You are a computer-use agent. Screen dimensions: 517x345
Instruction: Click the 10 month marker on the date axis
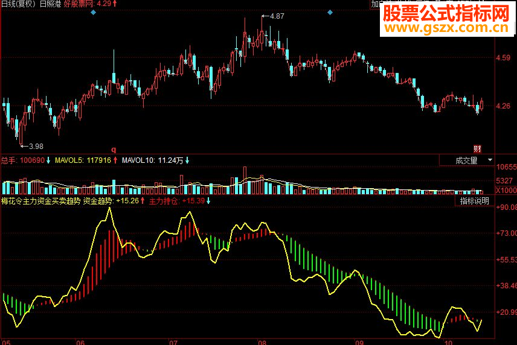448,343
